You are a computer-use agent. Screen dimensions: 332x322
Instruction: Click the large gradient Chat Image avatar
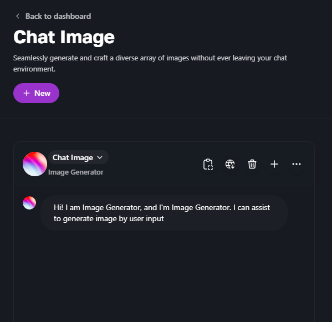(x=35, y=164)
